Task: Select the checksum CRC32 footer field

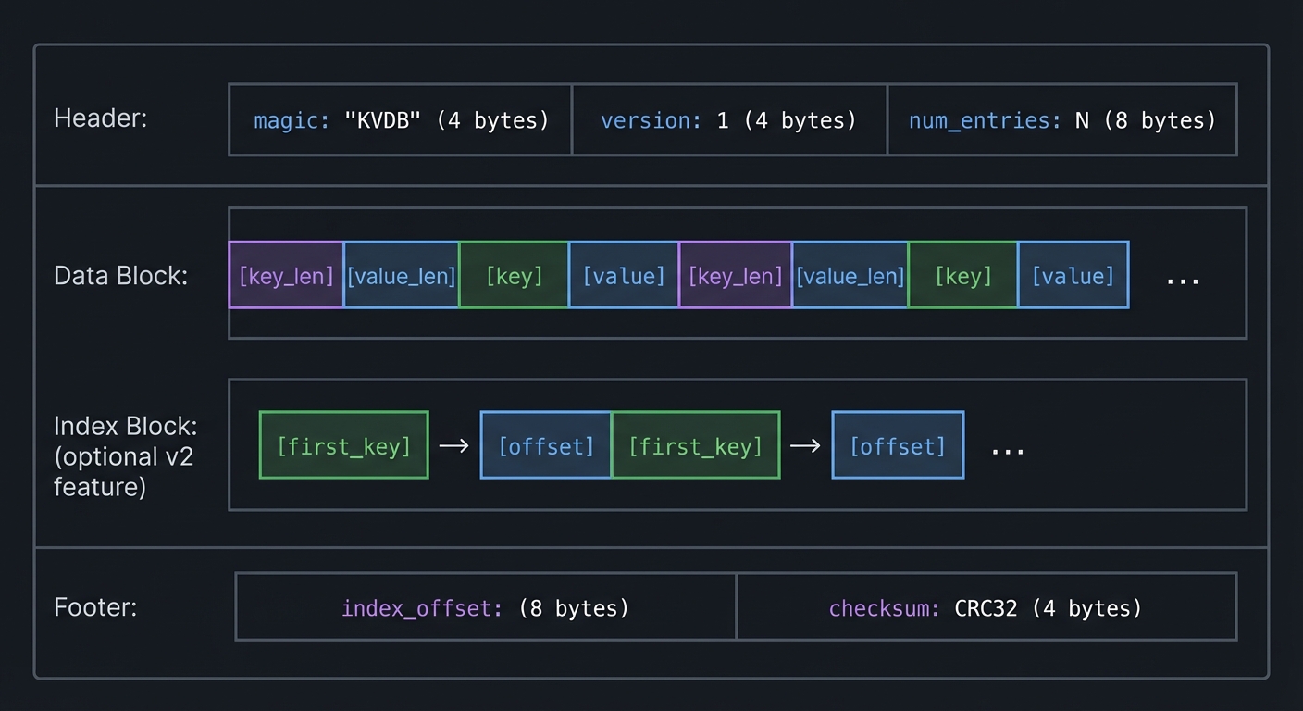Action: pos(985,607)
